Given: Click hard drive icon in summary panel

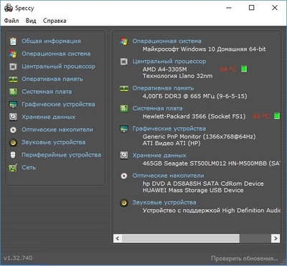Looking at the screenshot, I should coord(124,156).
